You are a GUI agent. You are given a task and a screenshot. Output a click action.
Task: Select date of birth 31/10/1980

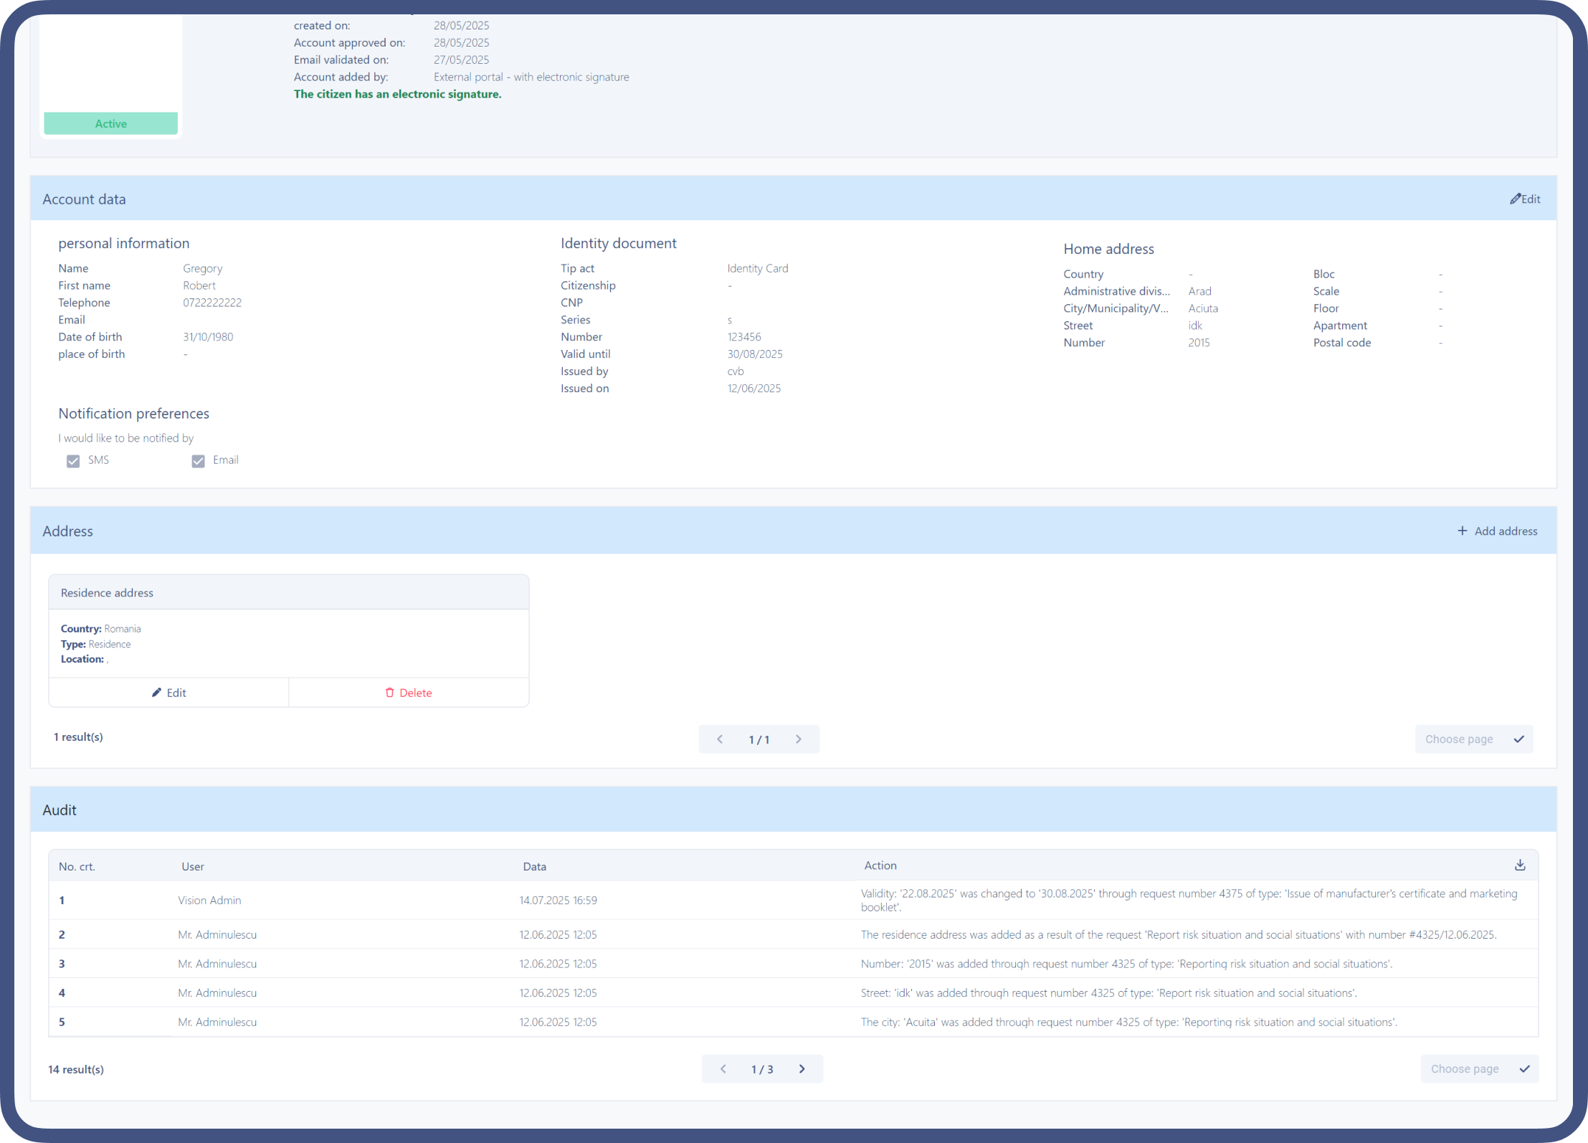[208, 337]
